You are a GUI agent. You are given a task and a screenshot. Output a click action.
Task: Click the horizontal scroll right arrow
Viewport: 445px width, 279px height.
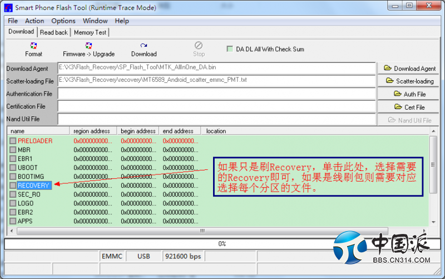pyautogui.click(x=424, y=231)
